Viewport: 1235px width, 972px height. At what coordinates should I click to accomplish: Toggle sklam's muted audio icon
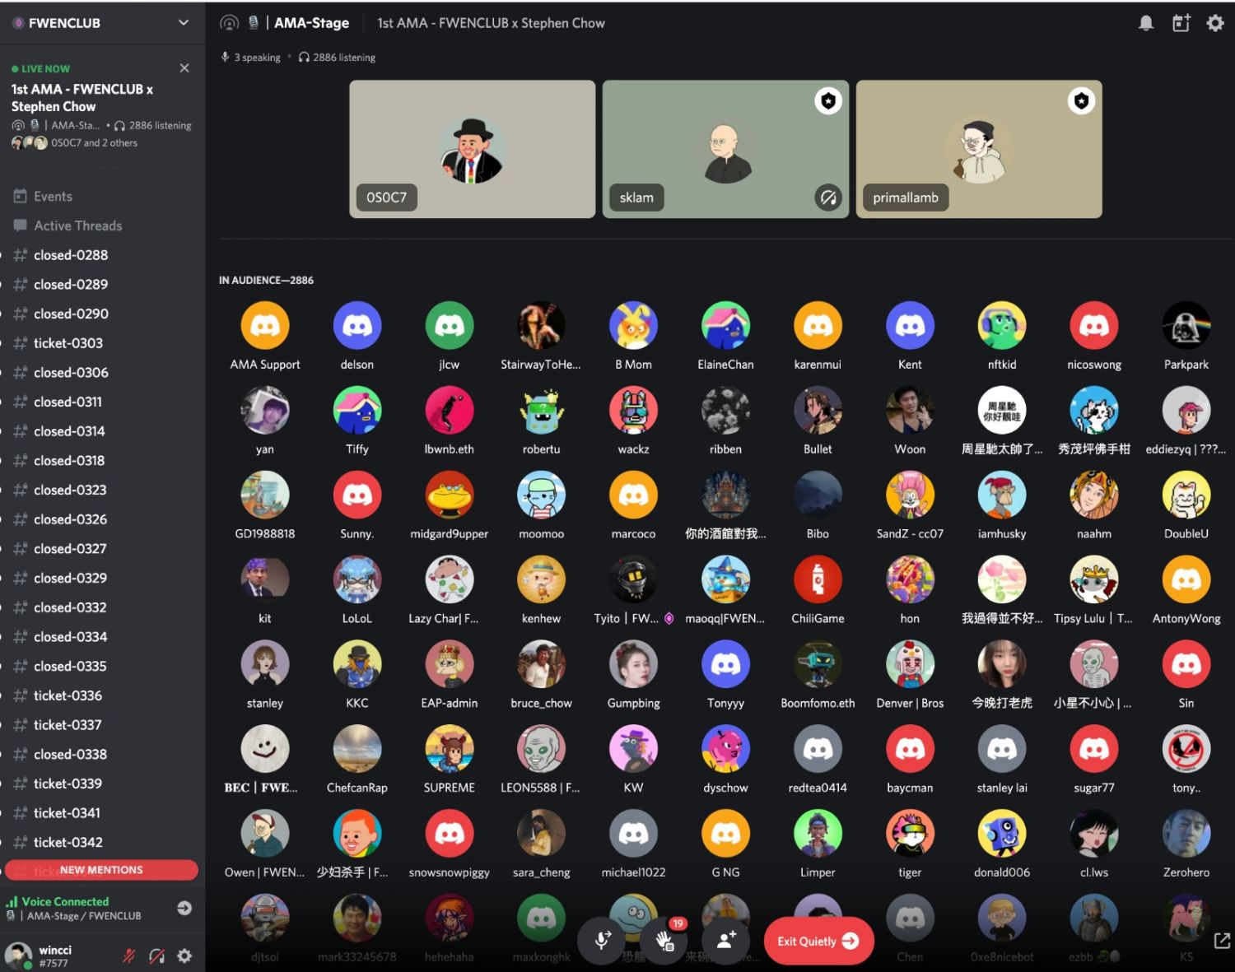828,198
